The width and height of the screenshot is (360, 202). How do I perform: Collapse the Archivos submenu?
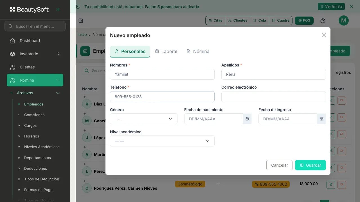click(x=58, y=93)
